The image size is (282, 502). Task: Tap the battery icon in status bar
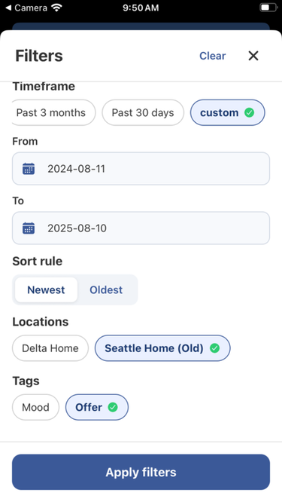click(268, 8)
